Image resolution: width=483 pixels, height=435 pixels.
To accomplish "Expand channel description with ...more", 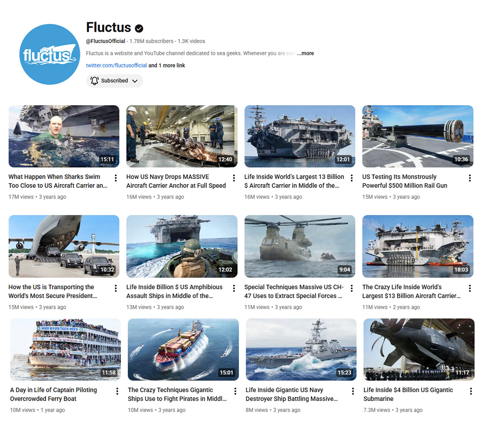I will pyautogui.click(x=305, y=53).
